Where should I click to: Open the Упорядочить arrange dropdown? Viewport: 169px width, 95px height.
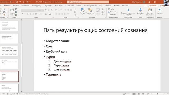pyautogui.click(x=90, y=11)
